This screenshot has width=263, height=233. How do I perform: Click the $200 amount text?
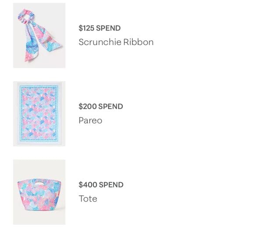(x=87, y=106)
